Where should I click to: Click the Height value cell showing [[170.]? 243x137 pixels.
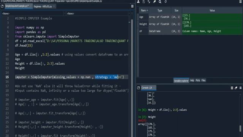[212, 24]
